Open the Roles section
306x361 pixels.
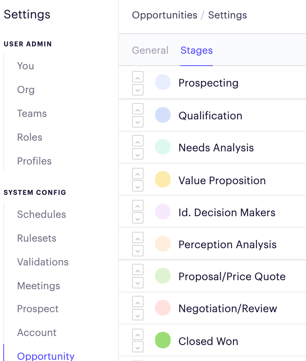pyautogui.click(x=29, y=137)
